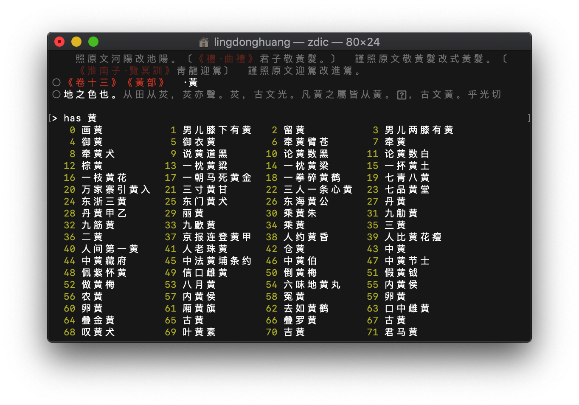This screenshot has height=405, width=579.
Task: Click the circle bullet before 地之色也
Action: pos(56,94)
